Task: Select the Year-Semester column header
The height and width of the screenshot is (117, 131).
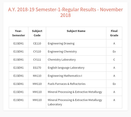Action: [19, 33]
